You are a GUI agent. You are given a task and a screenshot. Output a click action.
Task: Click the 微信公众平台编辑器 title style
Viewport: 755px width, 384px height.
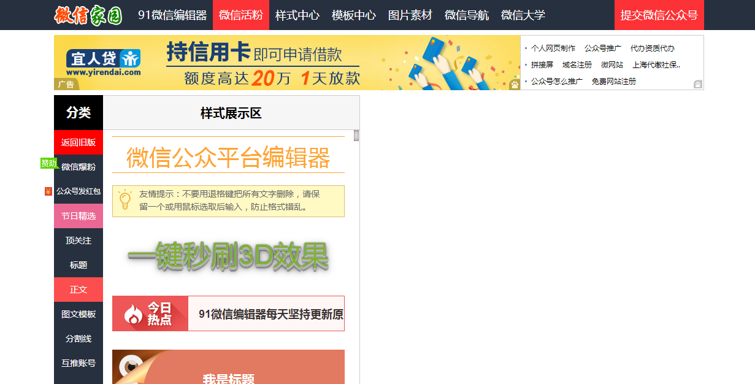tap(228, 157)
